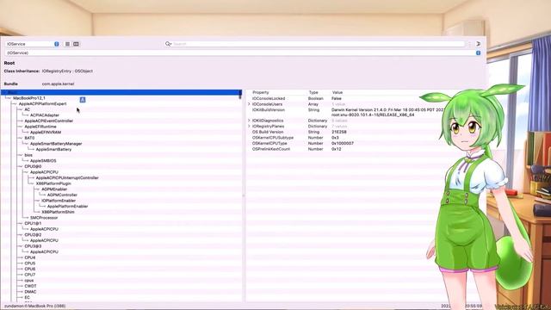Image resolution: width=551 pixels, height=310 pixels.
Task: Collapse the AppleEFIRuntime node
Action: [x=21, y=127]
